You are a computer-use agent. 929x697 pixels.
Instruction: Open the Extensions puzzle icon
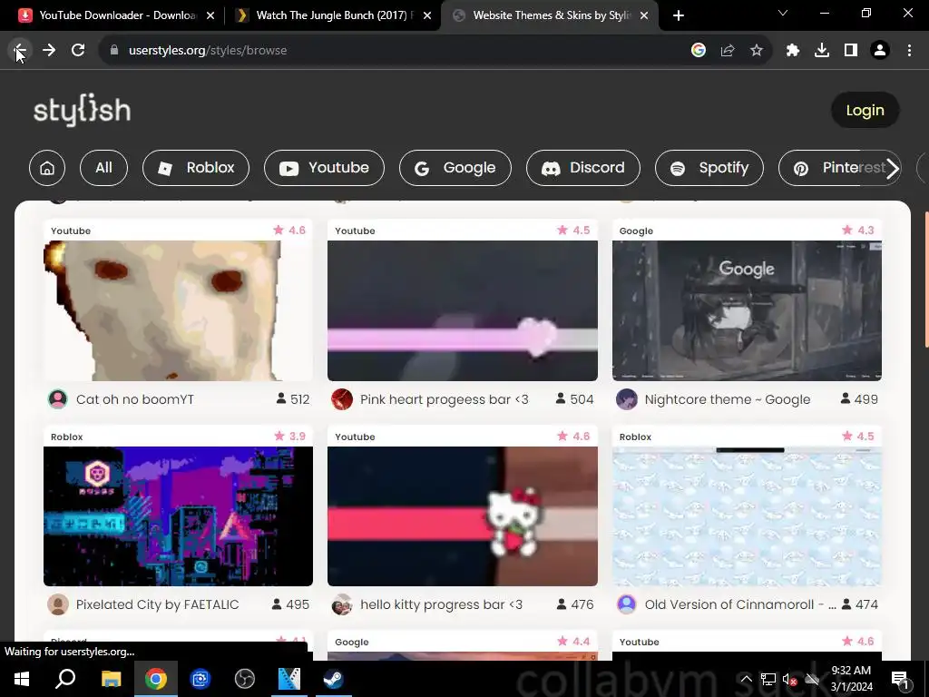point(793,51)
